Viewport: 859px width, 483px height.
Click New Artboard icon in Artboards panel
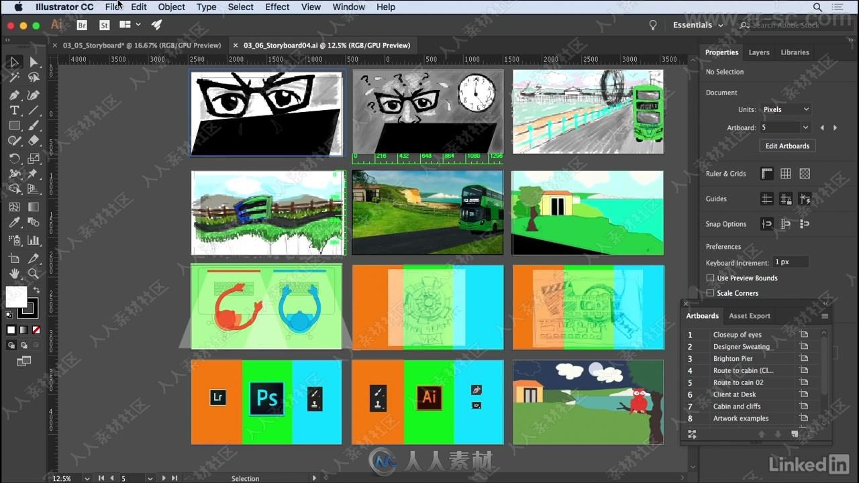coord(795,434)
